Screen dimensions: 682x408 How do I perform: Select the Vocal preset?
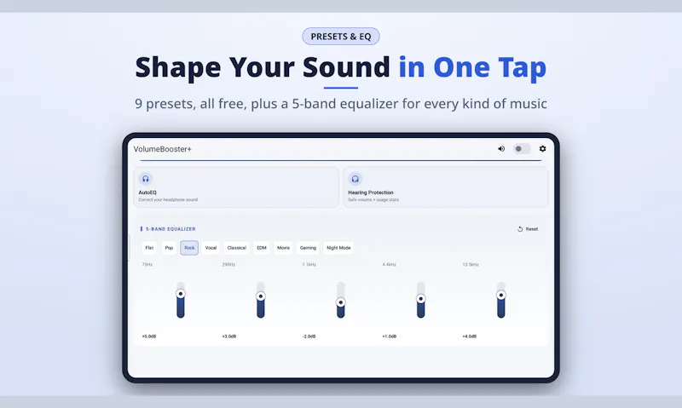coord(211,248)
